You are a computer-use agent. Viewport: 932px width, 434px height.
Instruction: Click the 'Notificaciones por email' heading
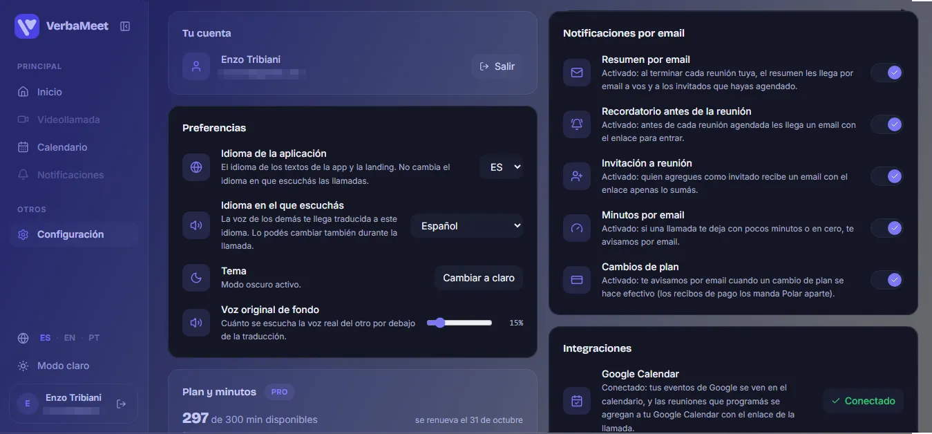tap(624, 33)
